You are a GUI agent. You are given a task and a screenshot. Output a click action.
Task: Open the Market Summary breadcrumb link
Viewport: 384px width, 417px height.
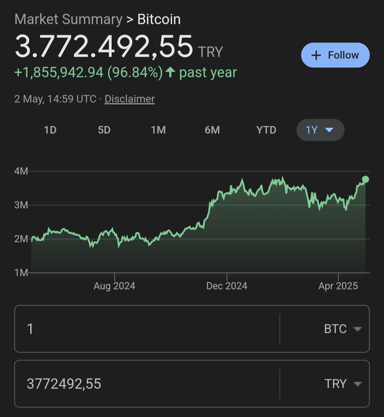[68, 20]
